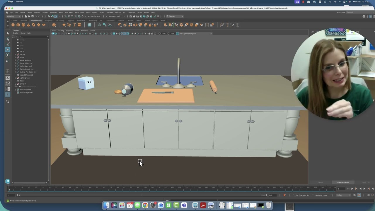Screen dimensions: 375x211
Task: Open the 24 fps playback speed dropdown
Action: pyautogui.click(x=343, y=195)
